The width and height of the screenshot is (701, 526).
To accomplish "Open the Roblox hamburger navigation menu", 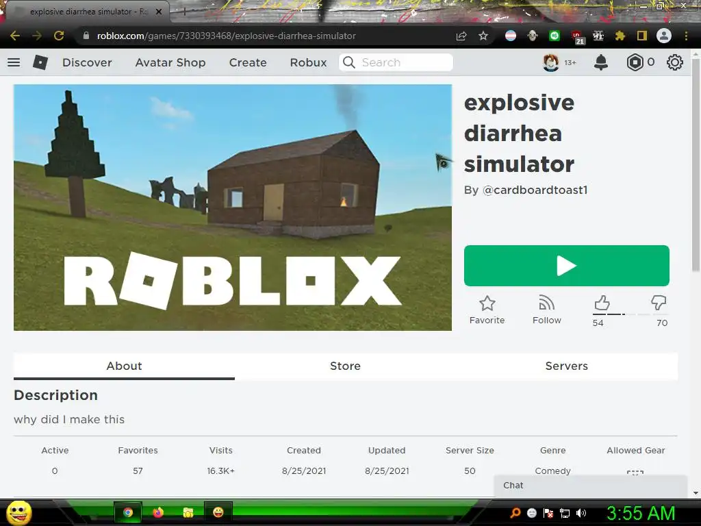I will click(14, 62).
